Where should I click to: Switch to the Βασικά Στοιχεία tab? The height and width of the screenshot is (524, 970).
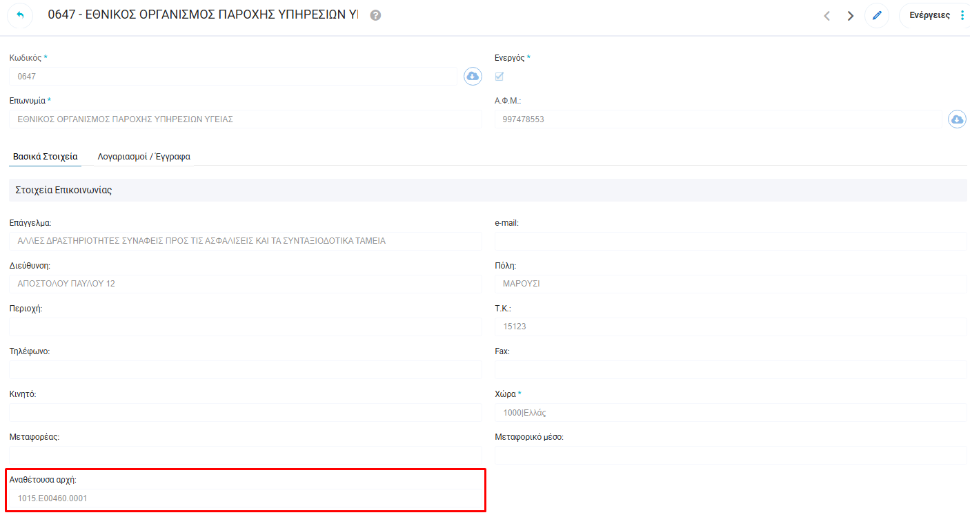[x=46, y=157]
